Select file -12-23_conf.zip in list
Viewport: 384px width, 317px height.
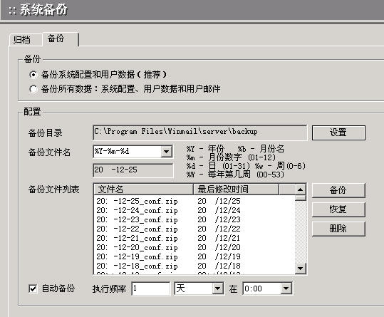click(137, 220)
